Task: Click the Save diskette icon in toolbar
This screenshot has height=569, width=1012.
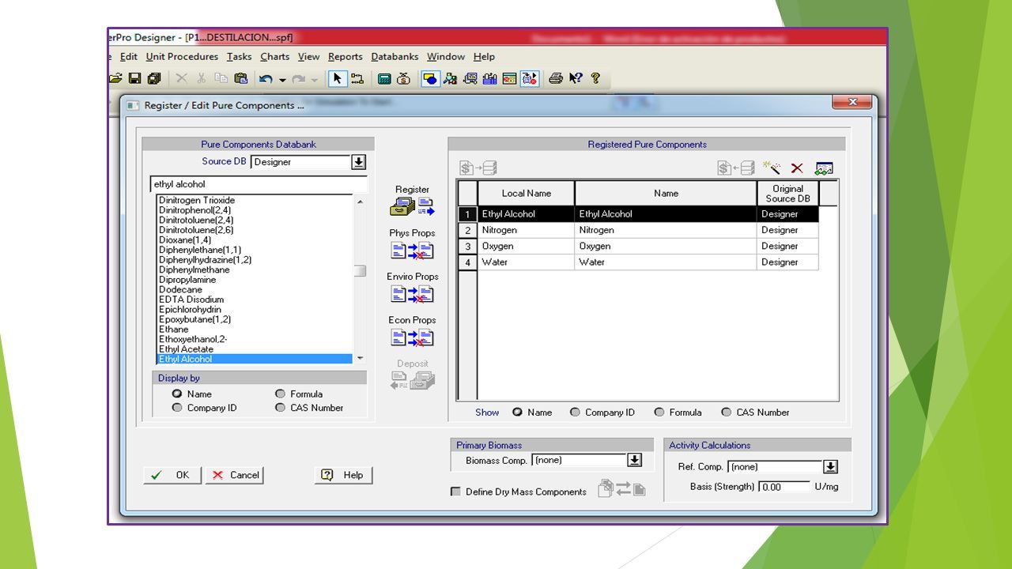Action: [x=134, y=78]
